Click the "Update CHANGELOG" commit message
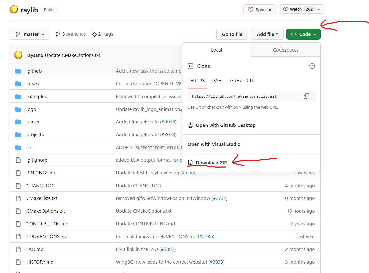369x273 pixels. pos(138,186)
